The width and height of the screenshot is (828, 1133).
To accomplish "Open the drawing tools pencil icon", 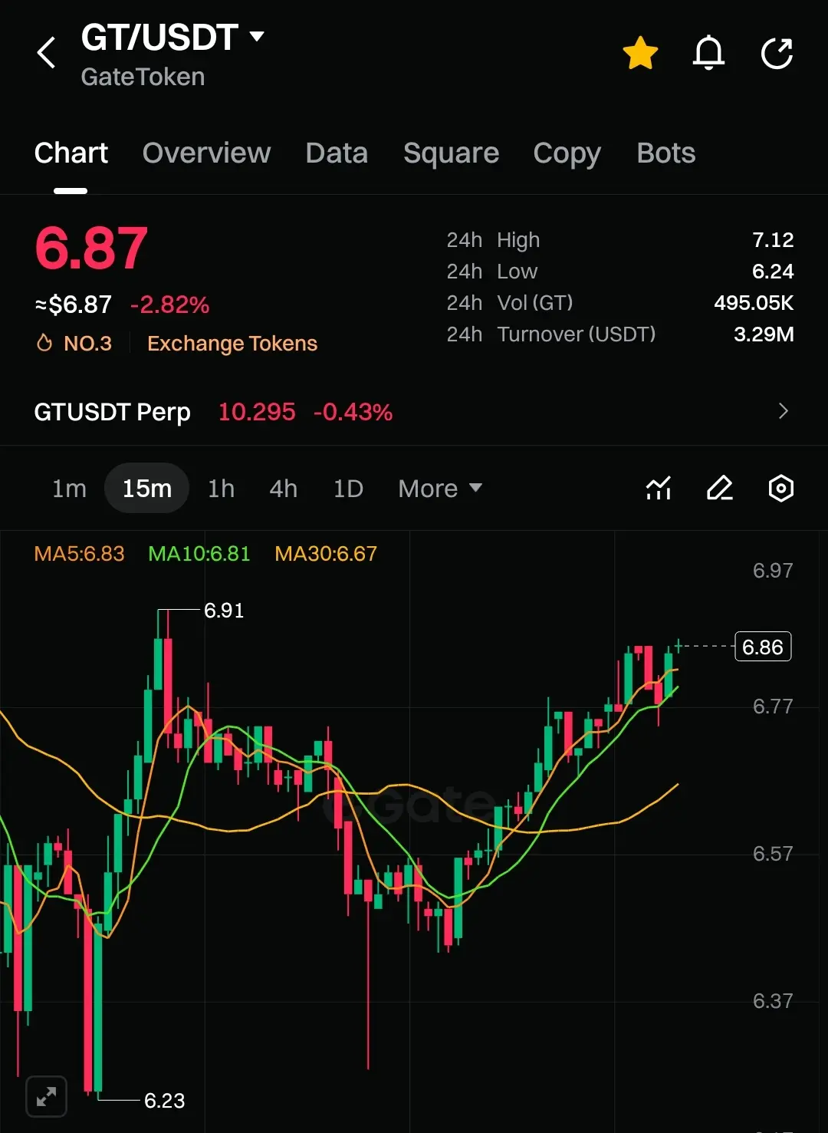I will 719,489.
